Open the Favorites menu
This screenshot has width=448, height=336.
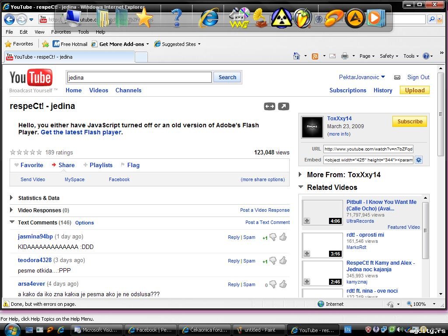coord(61,31)
